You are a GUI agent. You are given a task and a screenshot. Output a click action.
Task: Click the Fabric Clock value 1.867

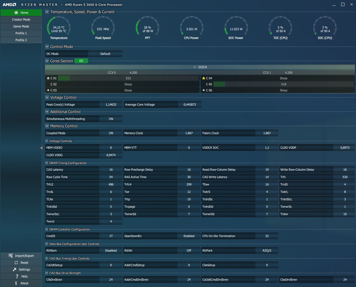click(x=267, y=133)
